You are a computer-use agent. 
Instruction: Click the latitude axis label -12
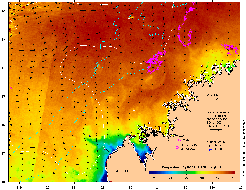click(3, 11)
